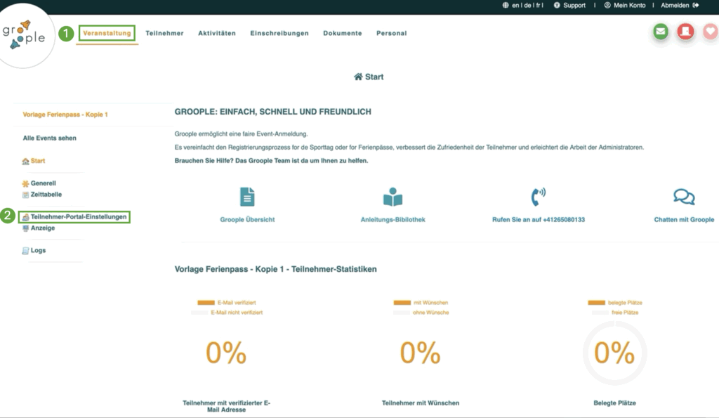Open Mein Konto in top bar
Image resolution: width=719 pixels, height=418 pixels.
625,5
